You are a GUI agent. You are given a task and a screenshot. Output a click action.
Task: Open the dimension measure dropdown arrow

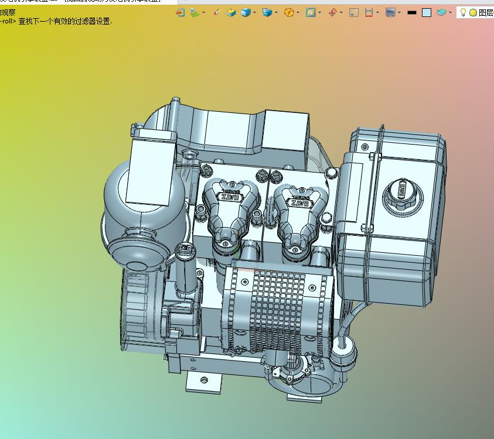tap(377, 13)
